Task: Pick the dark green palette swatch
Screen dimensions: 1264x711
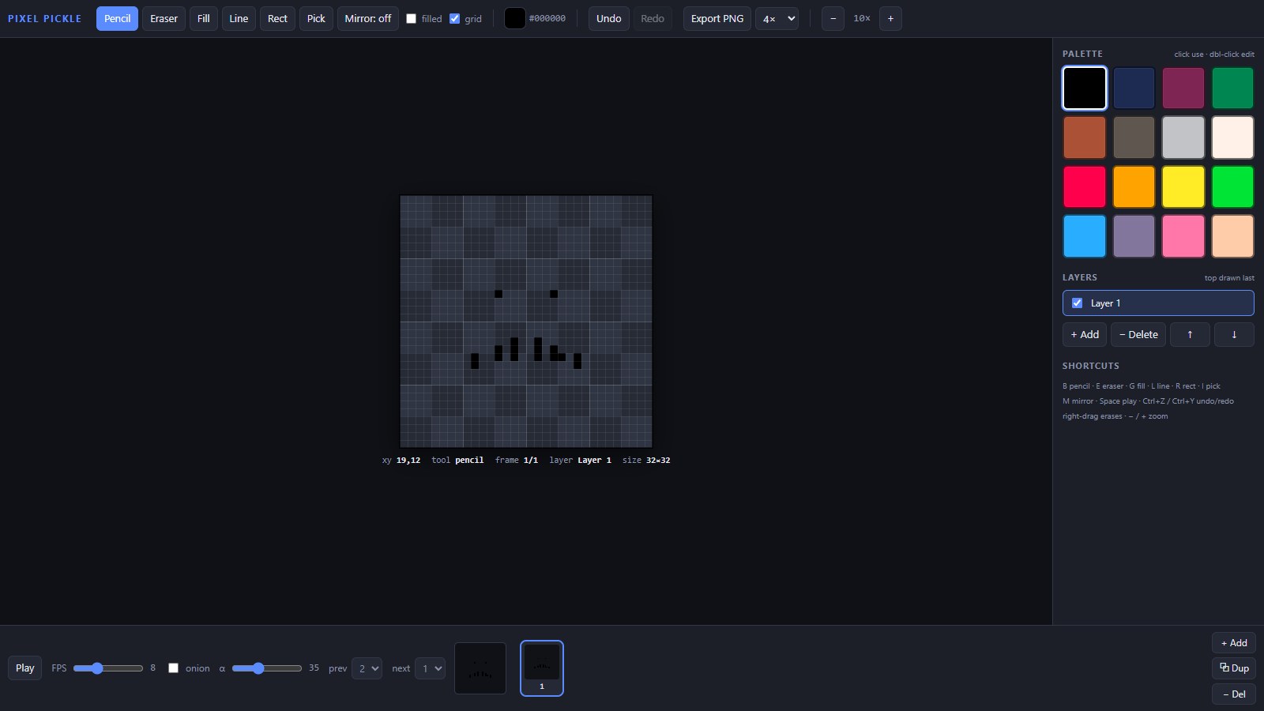Action: (1232, 88)
